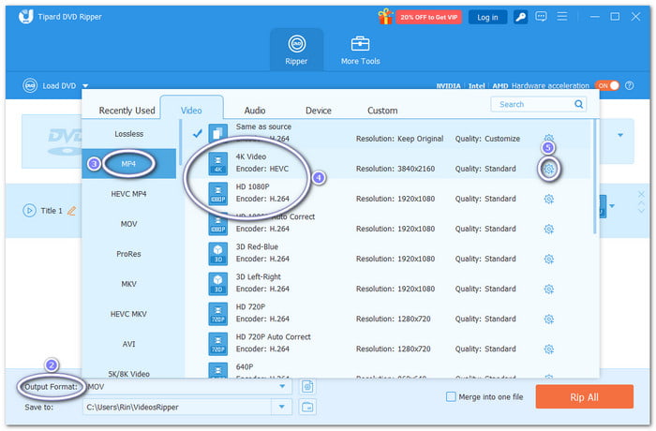Select the Same as source icon

(218, 133)
